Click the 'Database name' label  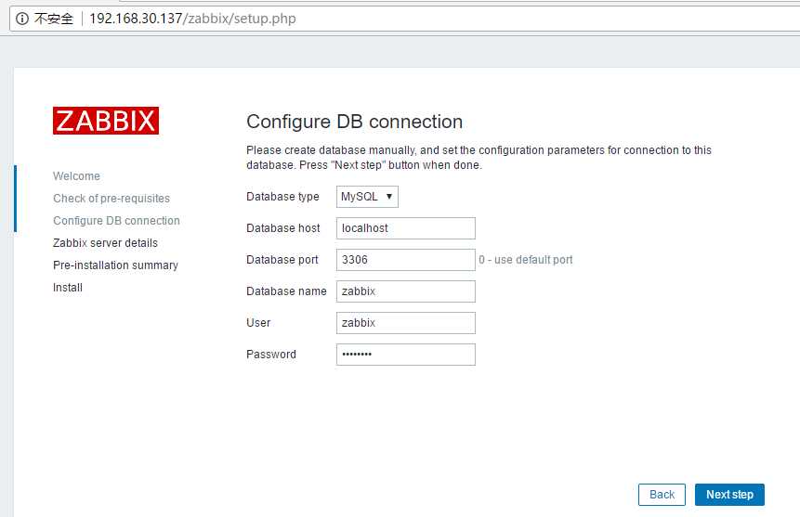[x=286, y=291]
